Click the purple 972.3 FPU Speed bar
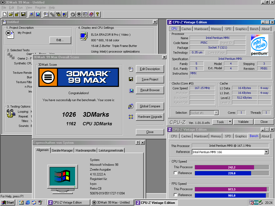Screen dimensions: 275x206 (x=231, y=189)
